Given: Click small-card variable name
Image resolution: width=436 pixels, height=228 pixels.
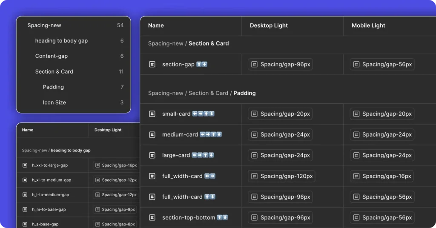Looking at the screenshot, I should pos(176,114).
